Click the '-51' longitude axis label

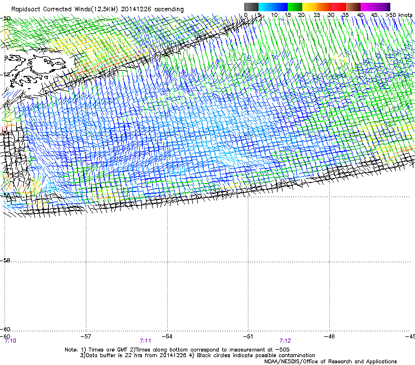[x=248, y=336]
